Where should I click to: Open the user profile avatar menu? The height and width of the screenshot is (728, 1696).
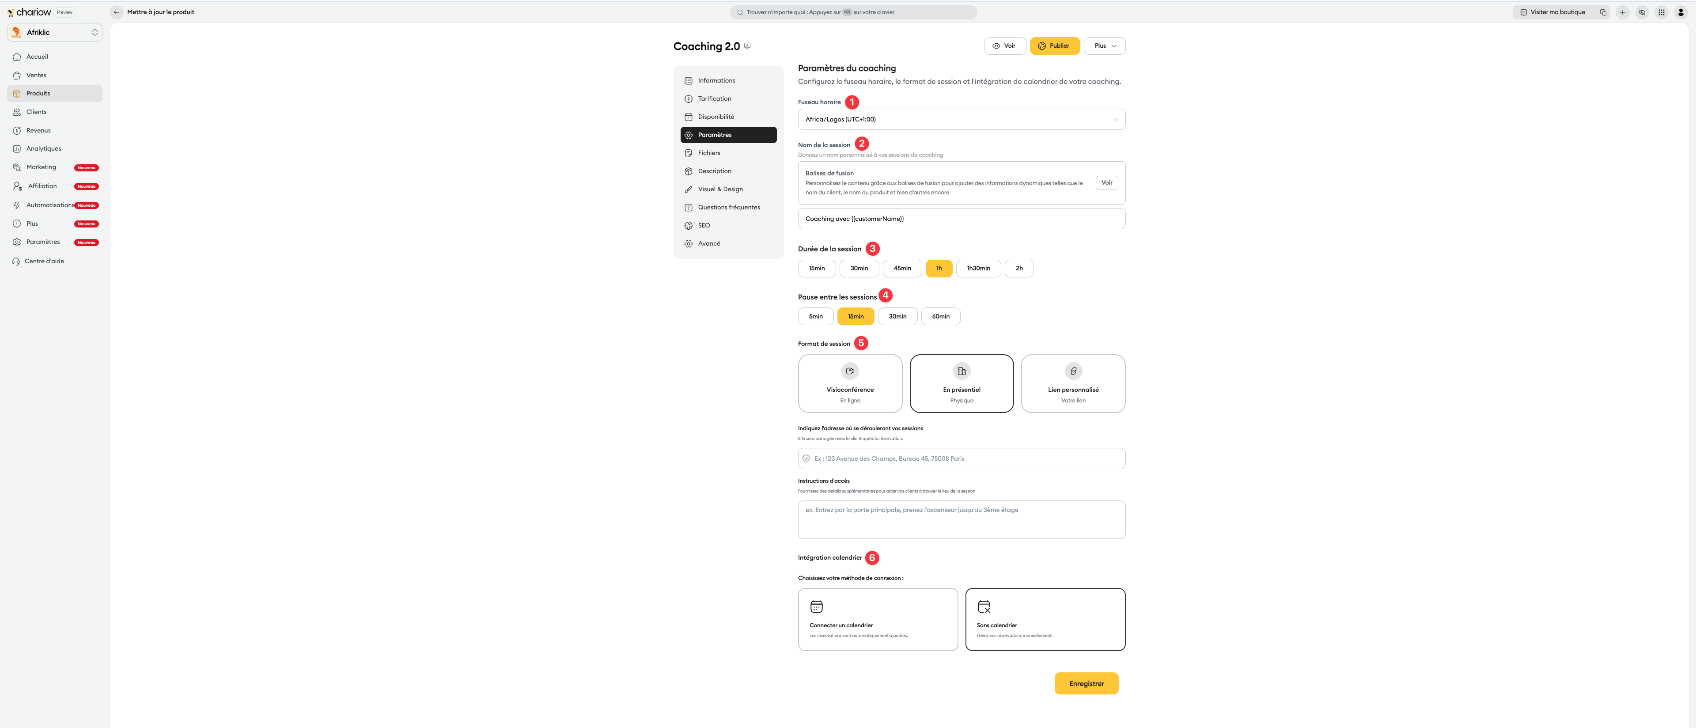tap(1680, 12)
